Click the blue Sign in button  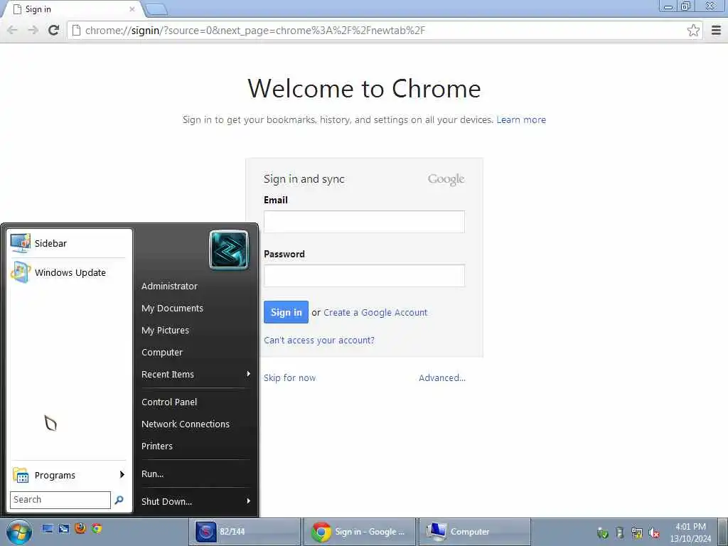point(286,312)
